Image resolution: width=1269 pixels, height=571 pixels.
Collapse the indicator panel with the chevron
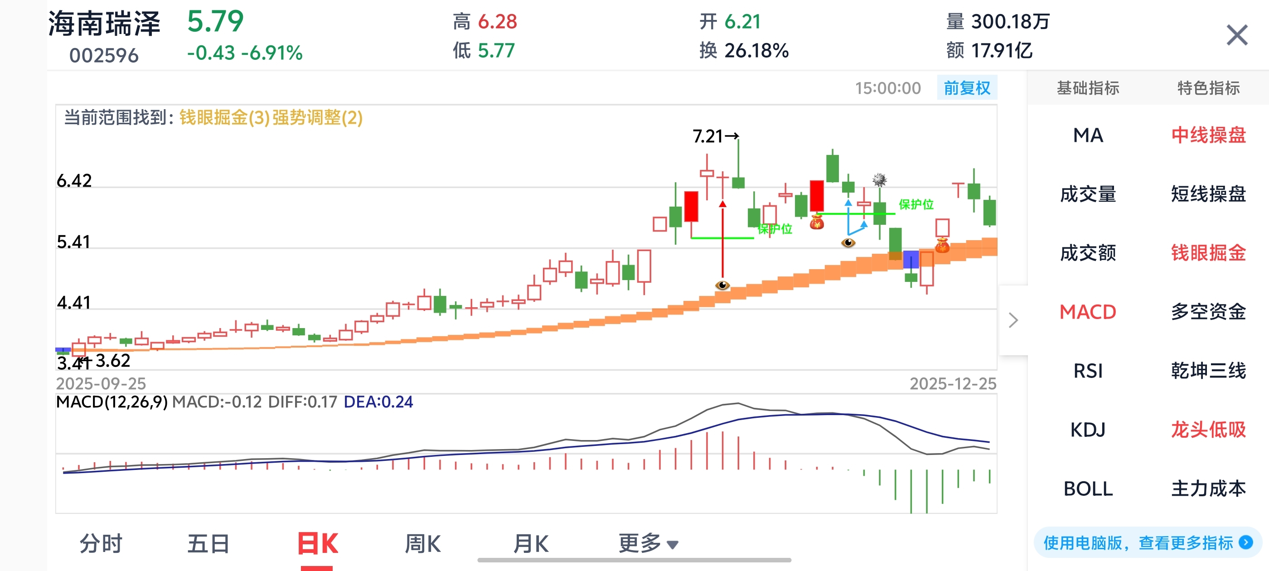[1013, 320]
